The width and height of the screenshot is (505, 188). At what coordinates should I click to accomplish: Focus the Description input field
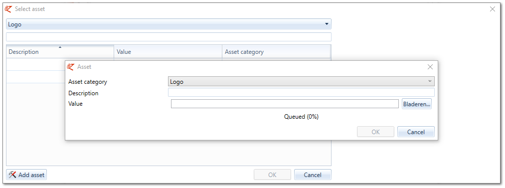[x=301, y=92]
